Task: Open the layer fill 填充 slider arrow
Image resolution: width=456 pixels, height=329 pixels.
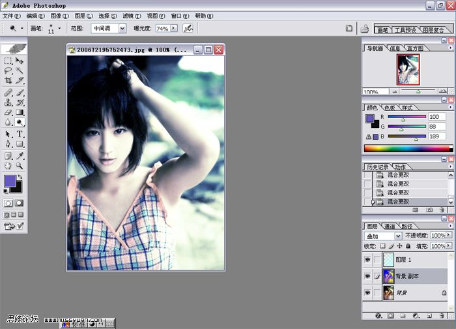Action: click(449, 245)
